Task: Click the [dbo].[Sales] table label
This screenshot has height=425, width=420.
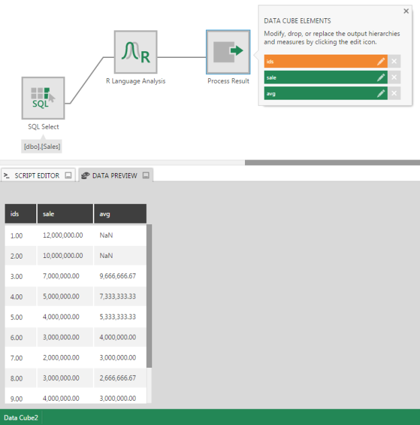Action: [43, 145]
